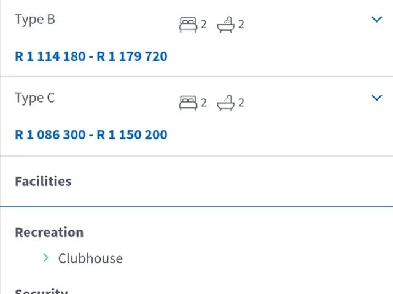Open the Type C price range link
The width and height of the screenshot is (393, 294).
91,135
